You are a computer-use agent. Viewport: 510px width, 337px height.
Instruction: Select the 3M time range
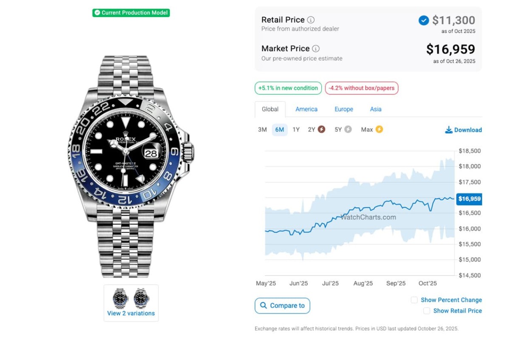(x=262, y=130)
